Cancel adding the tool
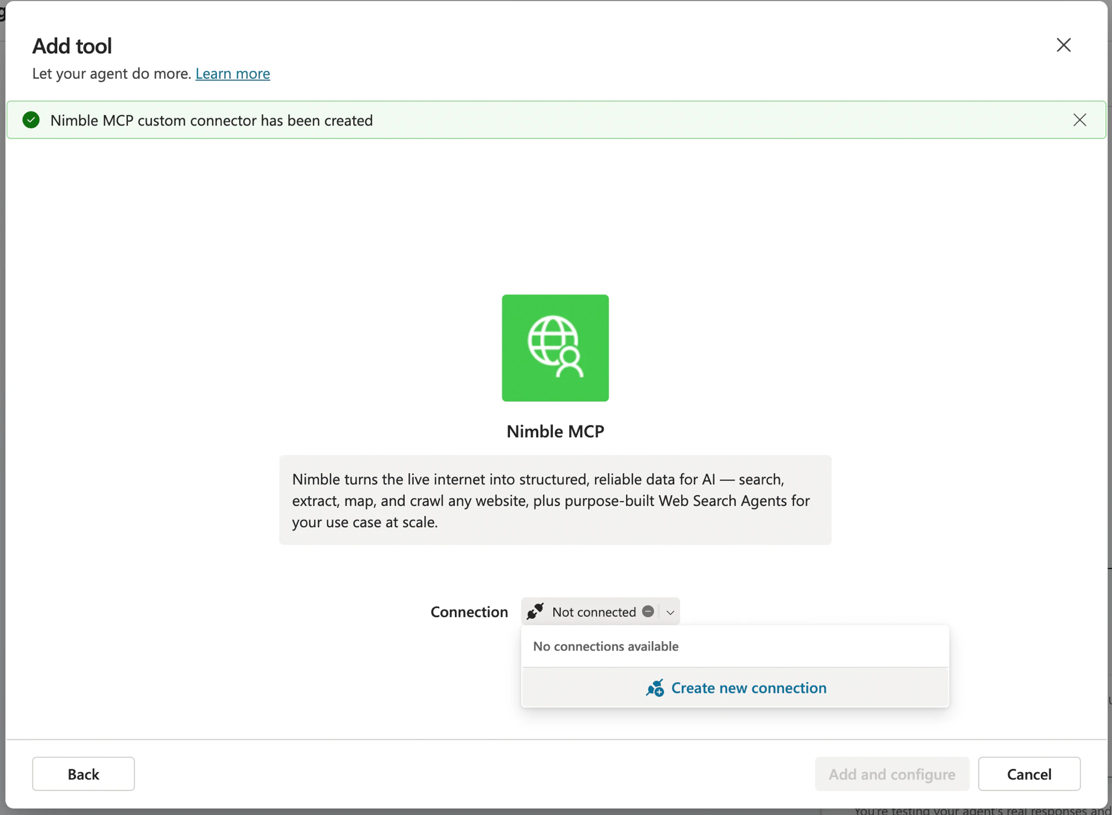1112x815 pixels. click(x=1029, y=773)
